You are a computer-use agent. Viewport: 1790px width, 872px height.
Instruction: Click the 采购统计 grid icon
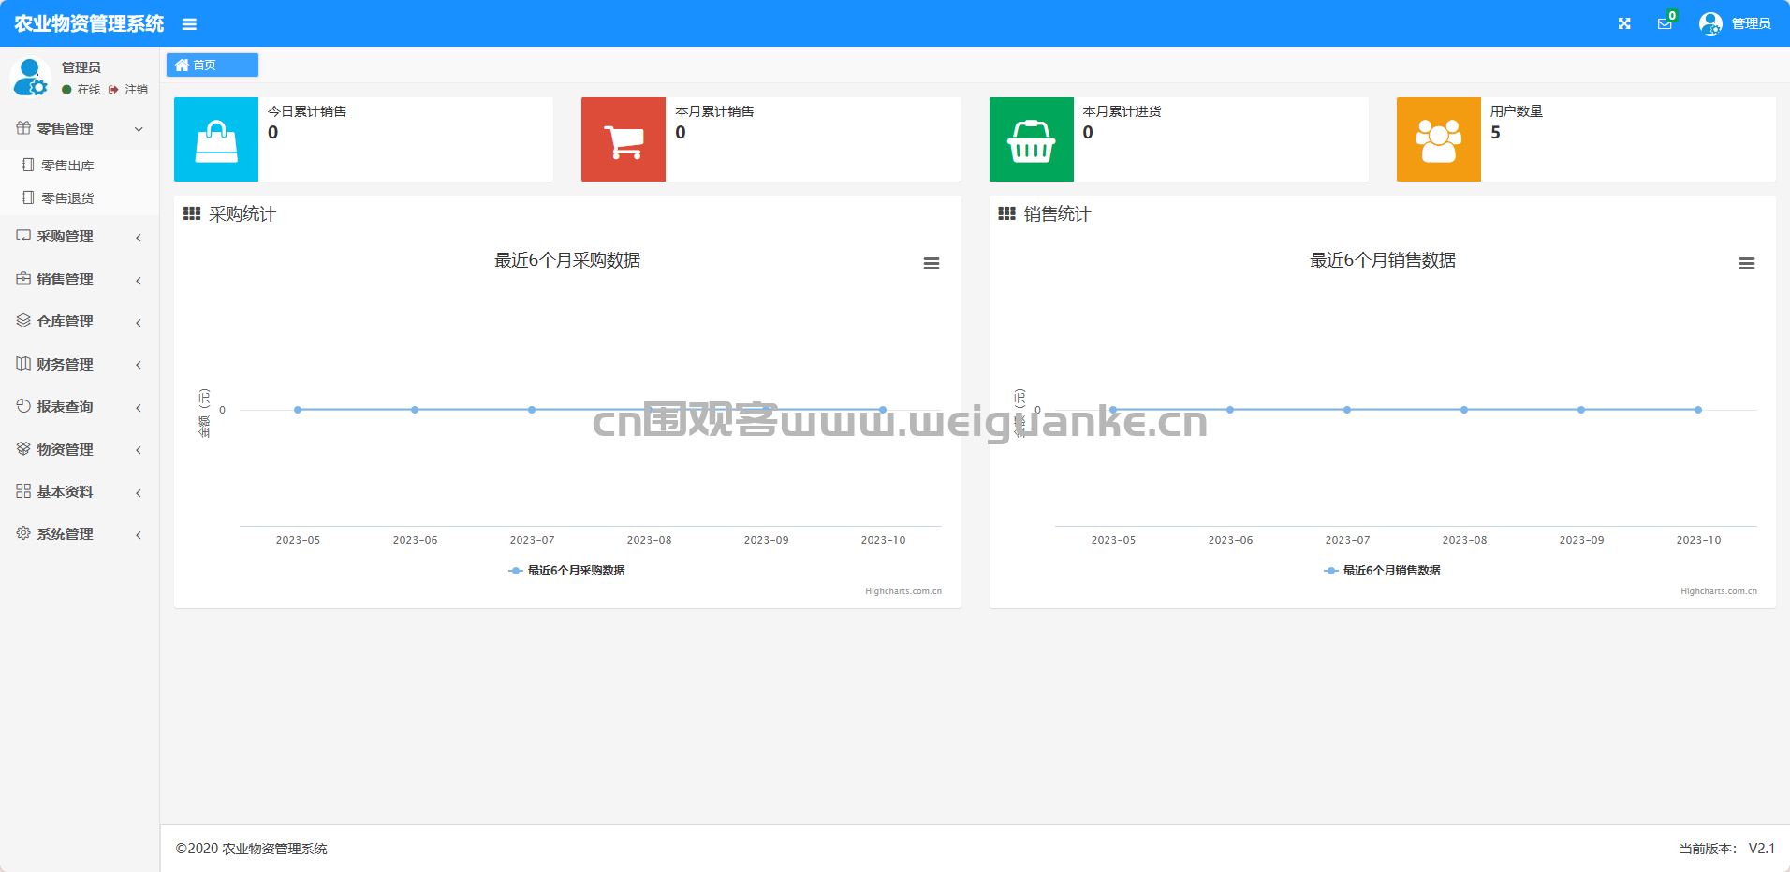tap(192, 214)
